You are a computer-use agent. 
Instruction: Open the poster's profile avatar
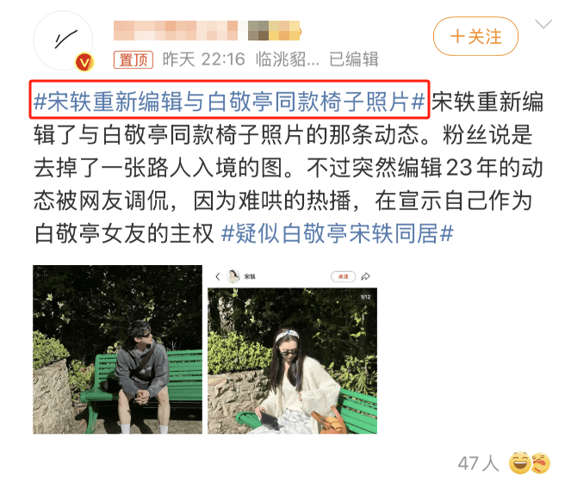63,40
